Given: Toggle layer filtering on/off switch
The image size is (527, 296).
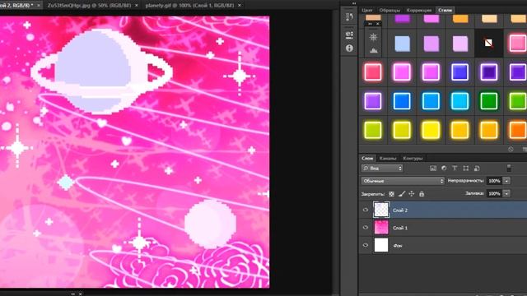Looking at the screenshot, I should pos(509,168).
